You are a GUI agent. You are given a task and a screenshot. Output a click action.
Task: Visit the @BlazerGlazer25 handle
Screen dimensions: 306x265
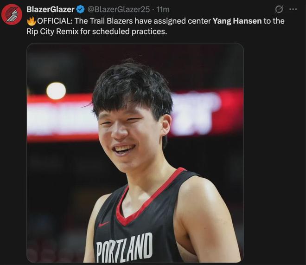tap(118, 9)
